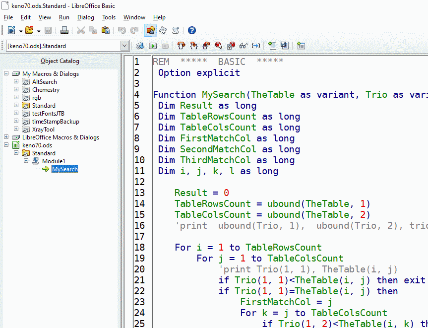
Task: Select the XrayTool library
Action: tap(43, 130)
